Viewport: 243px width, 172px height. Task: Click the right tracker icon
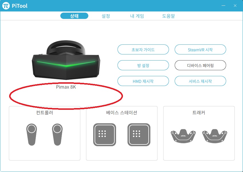215,136
